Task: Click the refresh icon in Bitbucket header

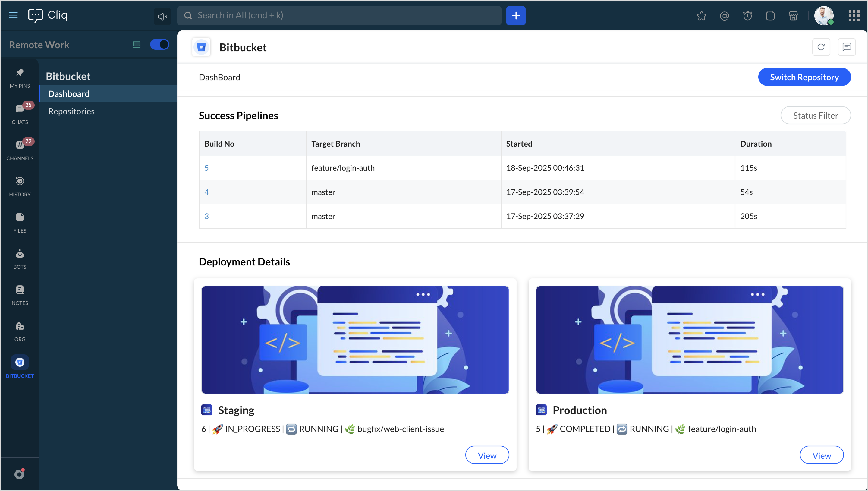Action: (x=821, y=47)
